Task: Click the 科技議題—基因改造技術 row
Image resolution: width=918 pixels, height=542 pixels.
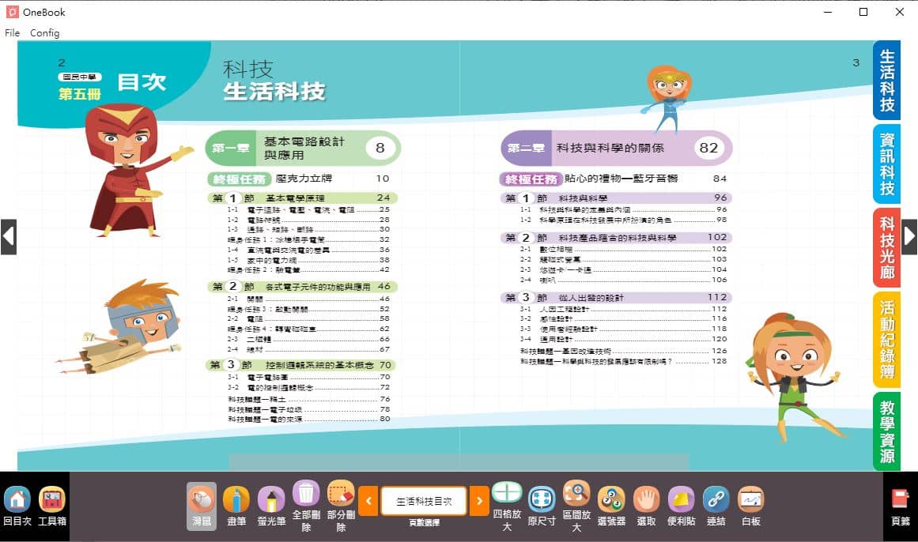Action: 624,351
